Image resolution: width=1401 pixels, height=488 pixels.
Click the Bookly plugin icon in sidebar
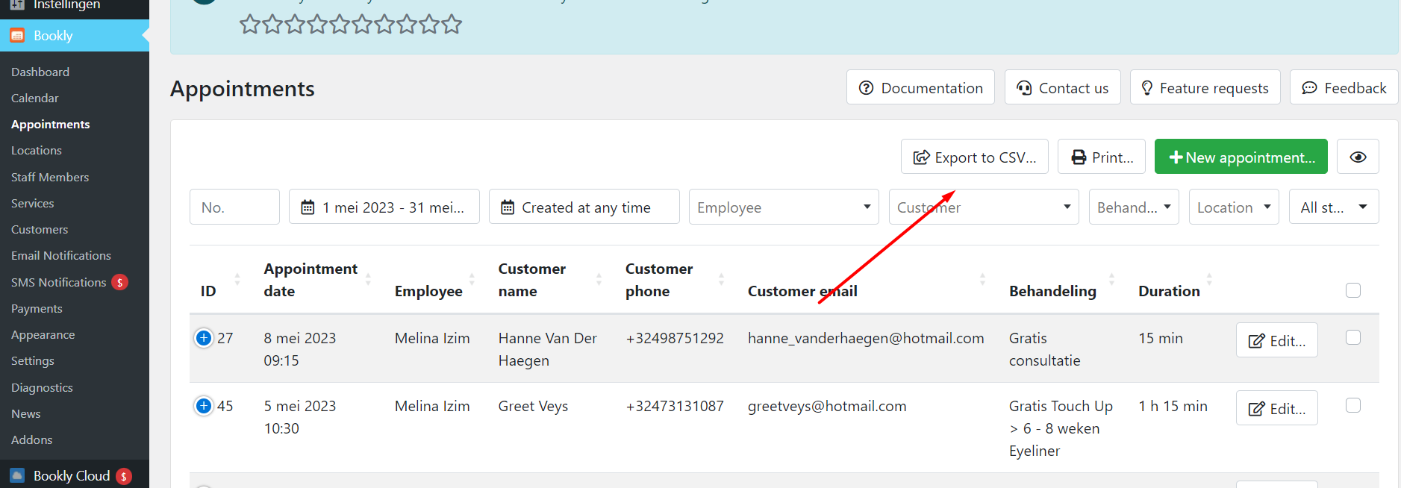click(x=17, y=36)
